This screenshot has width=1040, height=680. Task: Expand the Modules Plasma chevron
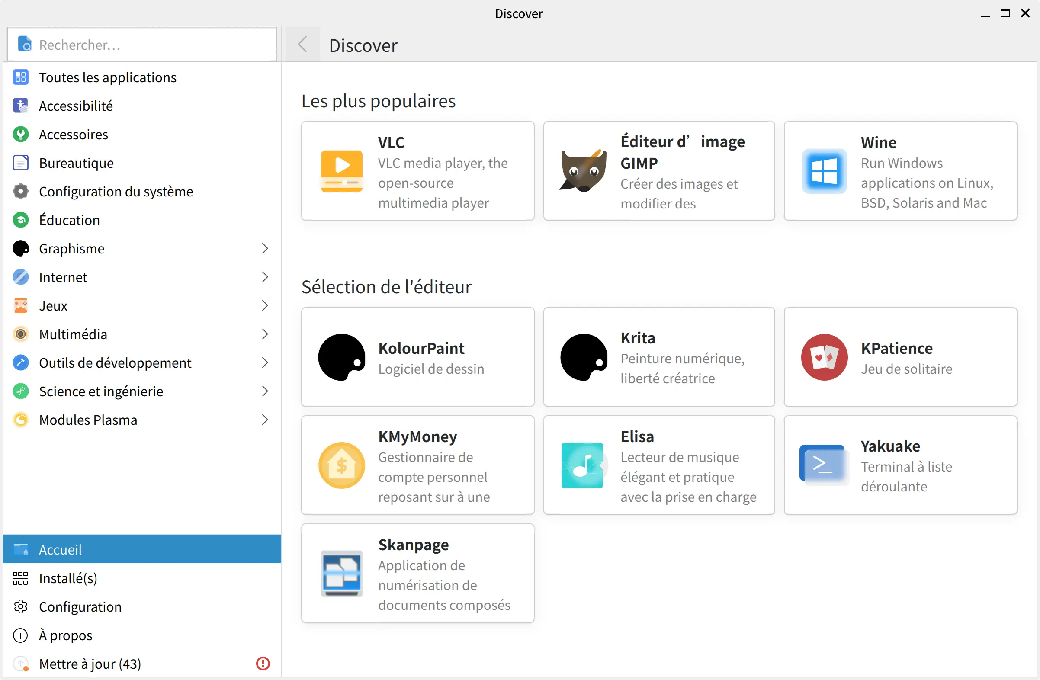[265, 420]
